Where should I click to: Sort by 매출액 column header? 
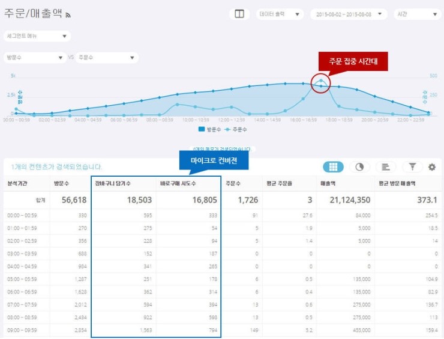point(329,184)
